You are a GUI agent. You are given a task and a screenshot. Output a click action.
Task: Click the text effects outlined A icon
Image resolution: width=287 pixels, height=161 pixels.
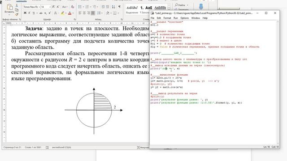[x=56, y=13]
